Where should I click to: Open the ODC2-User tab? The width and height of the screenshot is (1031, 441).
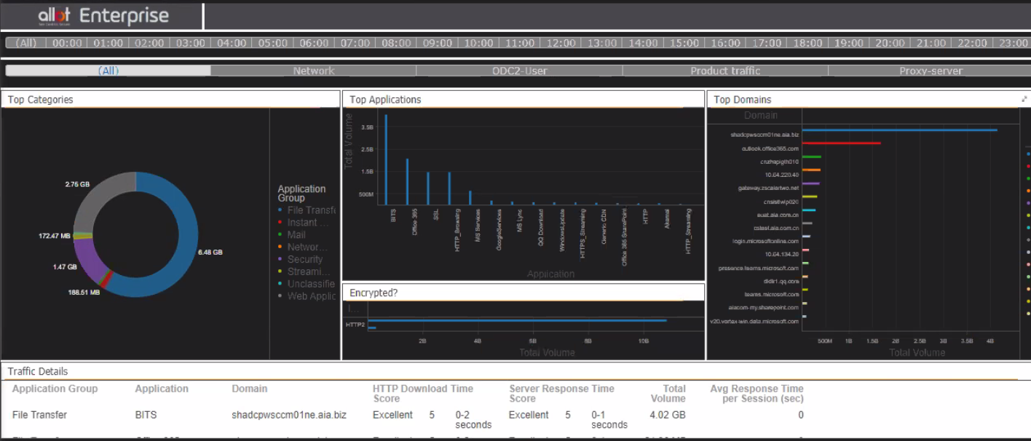coord(519,71)
